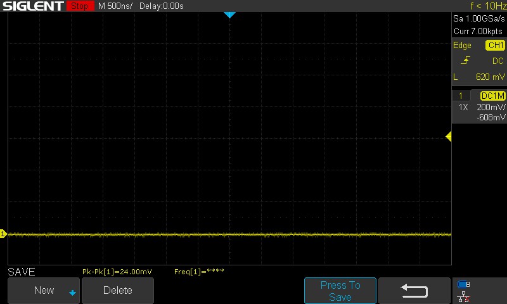Image resolution: width=507 pixels, height=304 pixels.
Task: Open the M 500ns timebase setting
Action: pos(115,6)
